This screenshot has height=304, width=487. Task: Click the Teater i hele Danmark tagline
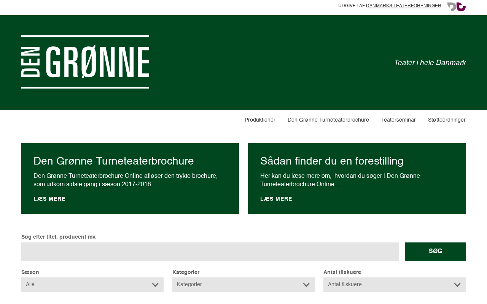click(430, 63)
